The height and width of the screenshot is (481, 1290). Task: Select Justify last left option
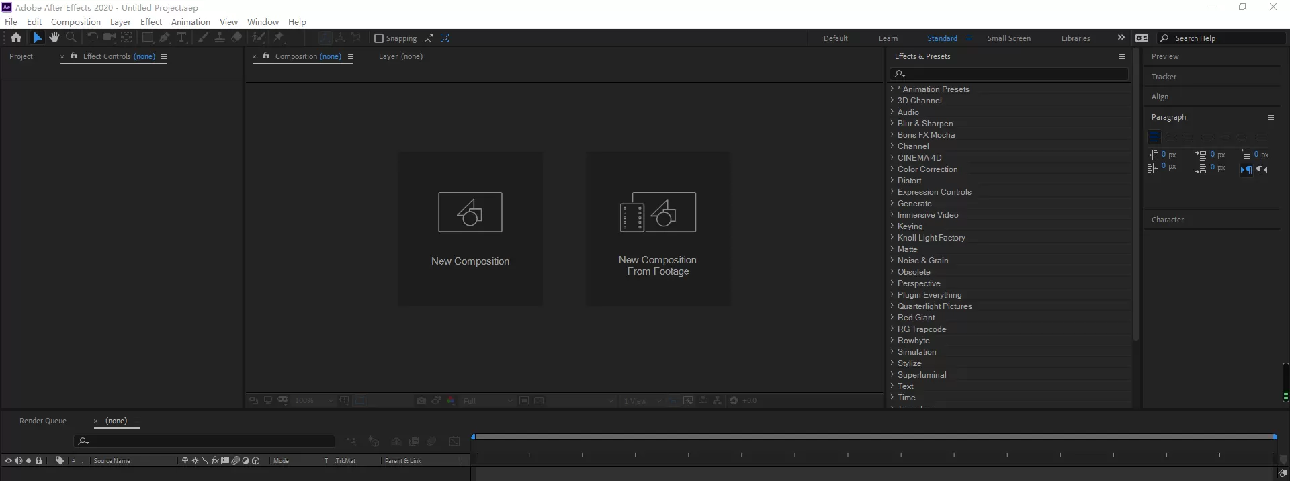tap(1208, 136)
